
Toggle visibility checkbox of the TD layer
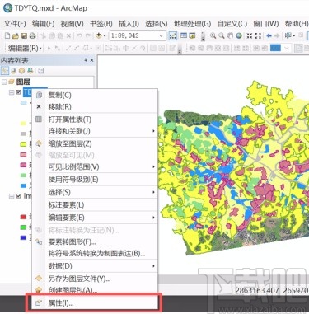[18, 92]
